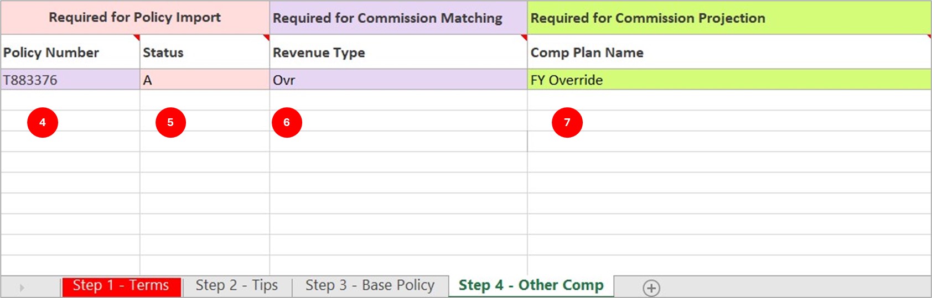932x298 pixels.
Task: Click red marker number 7
Action: (567, 122)
